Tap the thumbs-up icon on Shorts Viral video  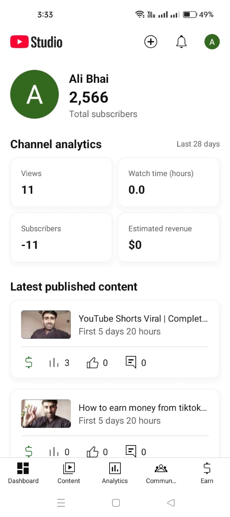[x=93, y=363]
